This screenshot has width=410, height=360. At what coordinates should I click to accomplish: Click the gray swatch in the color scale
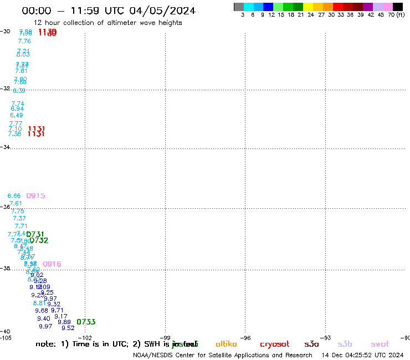pos(239,7)
